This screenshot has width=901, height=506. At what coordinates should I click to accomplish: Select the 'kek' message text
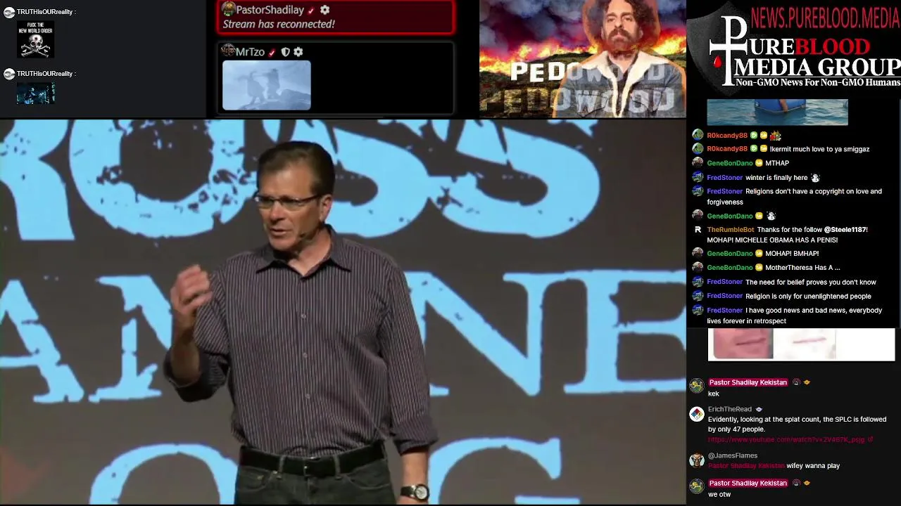[714, 394]
